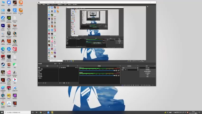Screen dimensions: 202x114
Task: Open the notification center in the system tray
Action: click(199, 112)
